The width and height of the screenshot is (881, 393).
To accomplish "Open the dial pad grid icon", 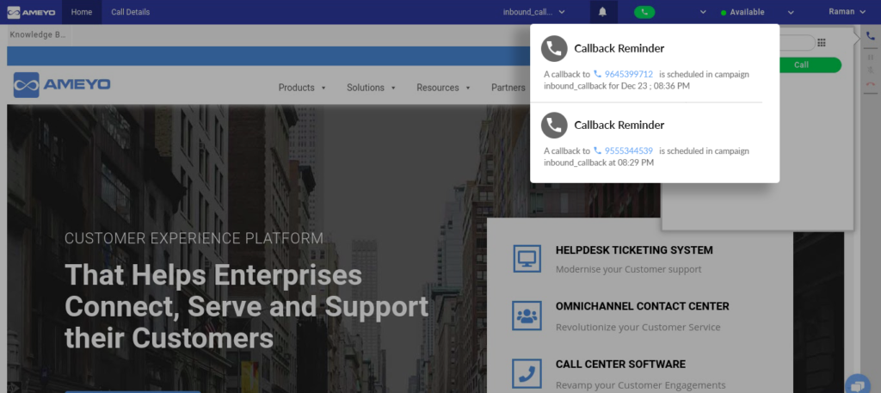I will (x=822, y=43).
